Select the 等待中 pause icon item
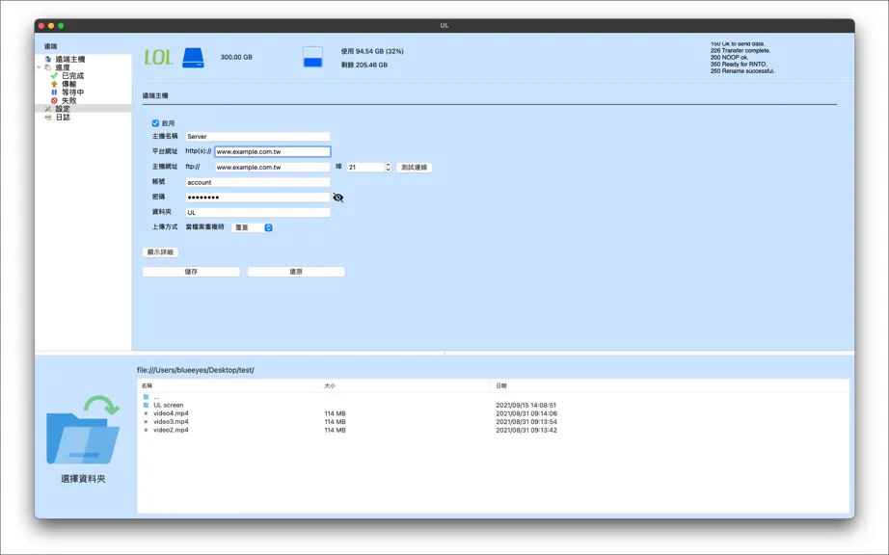Image resolution: width=889 pixels, height=555 pixels. 67,92
